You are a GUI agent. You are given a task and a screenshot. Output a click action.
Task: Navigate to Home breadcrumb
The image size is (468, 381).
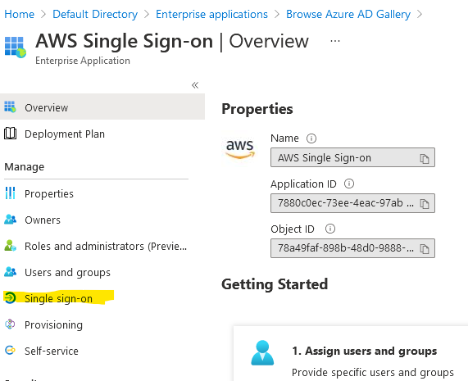20,14
